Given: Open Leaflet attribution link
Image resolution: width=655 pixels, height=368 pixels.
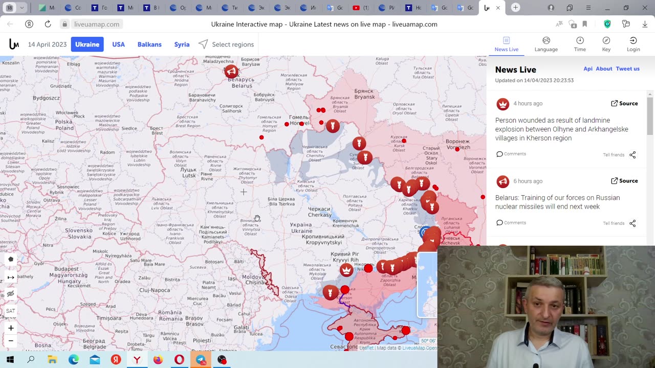Looking at the screenshot, I should 366,348.
